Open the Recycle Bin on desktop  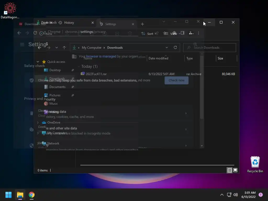tap(255, 164)
